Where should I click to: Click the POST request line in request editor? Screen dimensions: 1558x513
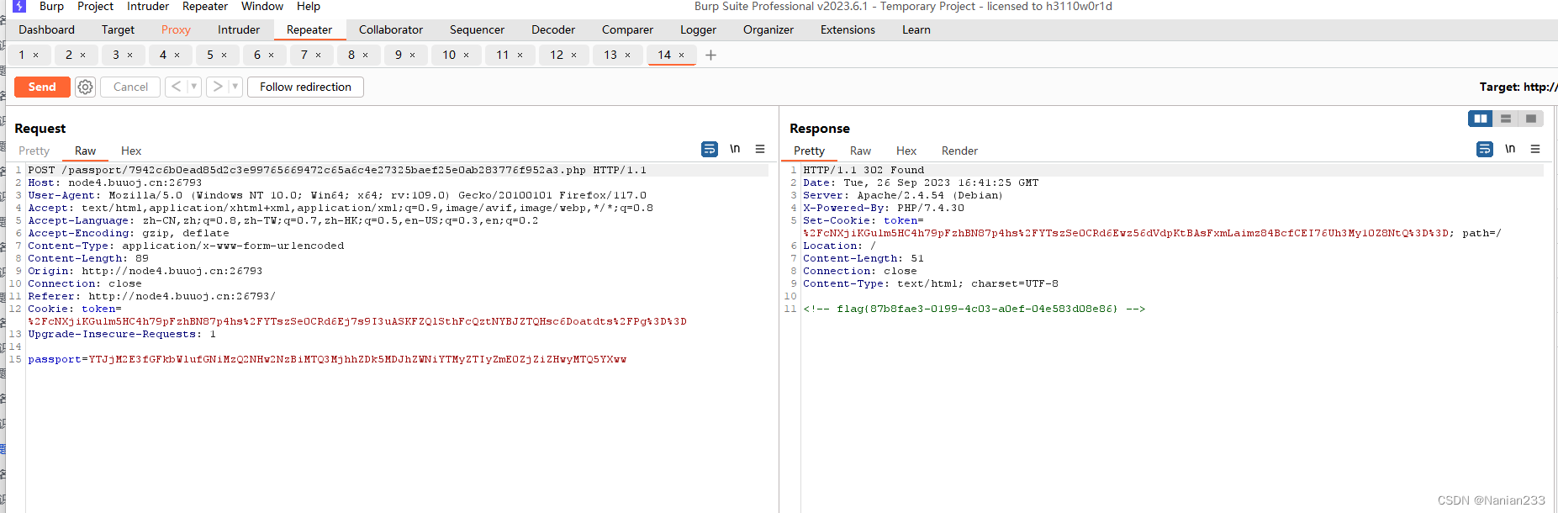[337, 170]
